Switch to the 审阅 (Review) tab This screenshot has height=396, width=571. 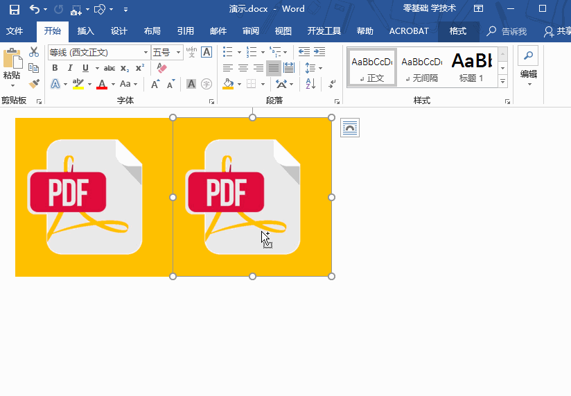251,31
